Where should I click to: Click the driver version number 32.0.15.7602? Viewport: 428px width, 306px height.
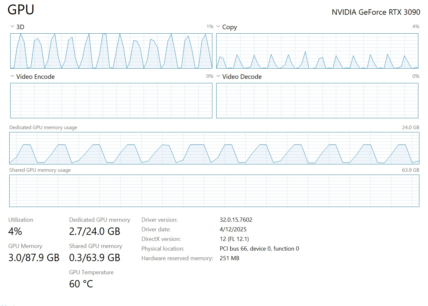tap(236, 220)
